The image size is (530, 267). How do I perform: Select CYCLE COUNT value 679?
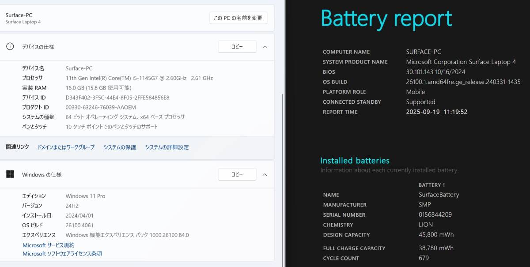point(424,258)
